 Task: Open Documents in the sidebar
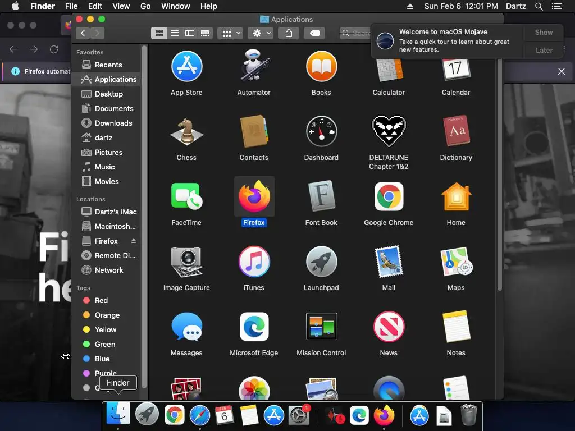pos(106,108)
